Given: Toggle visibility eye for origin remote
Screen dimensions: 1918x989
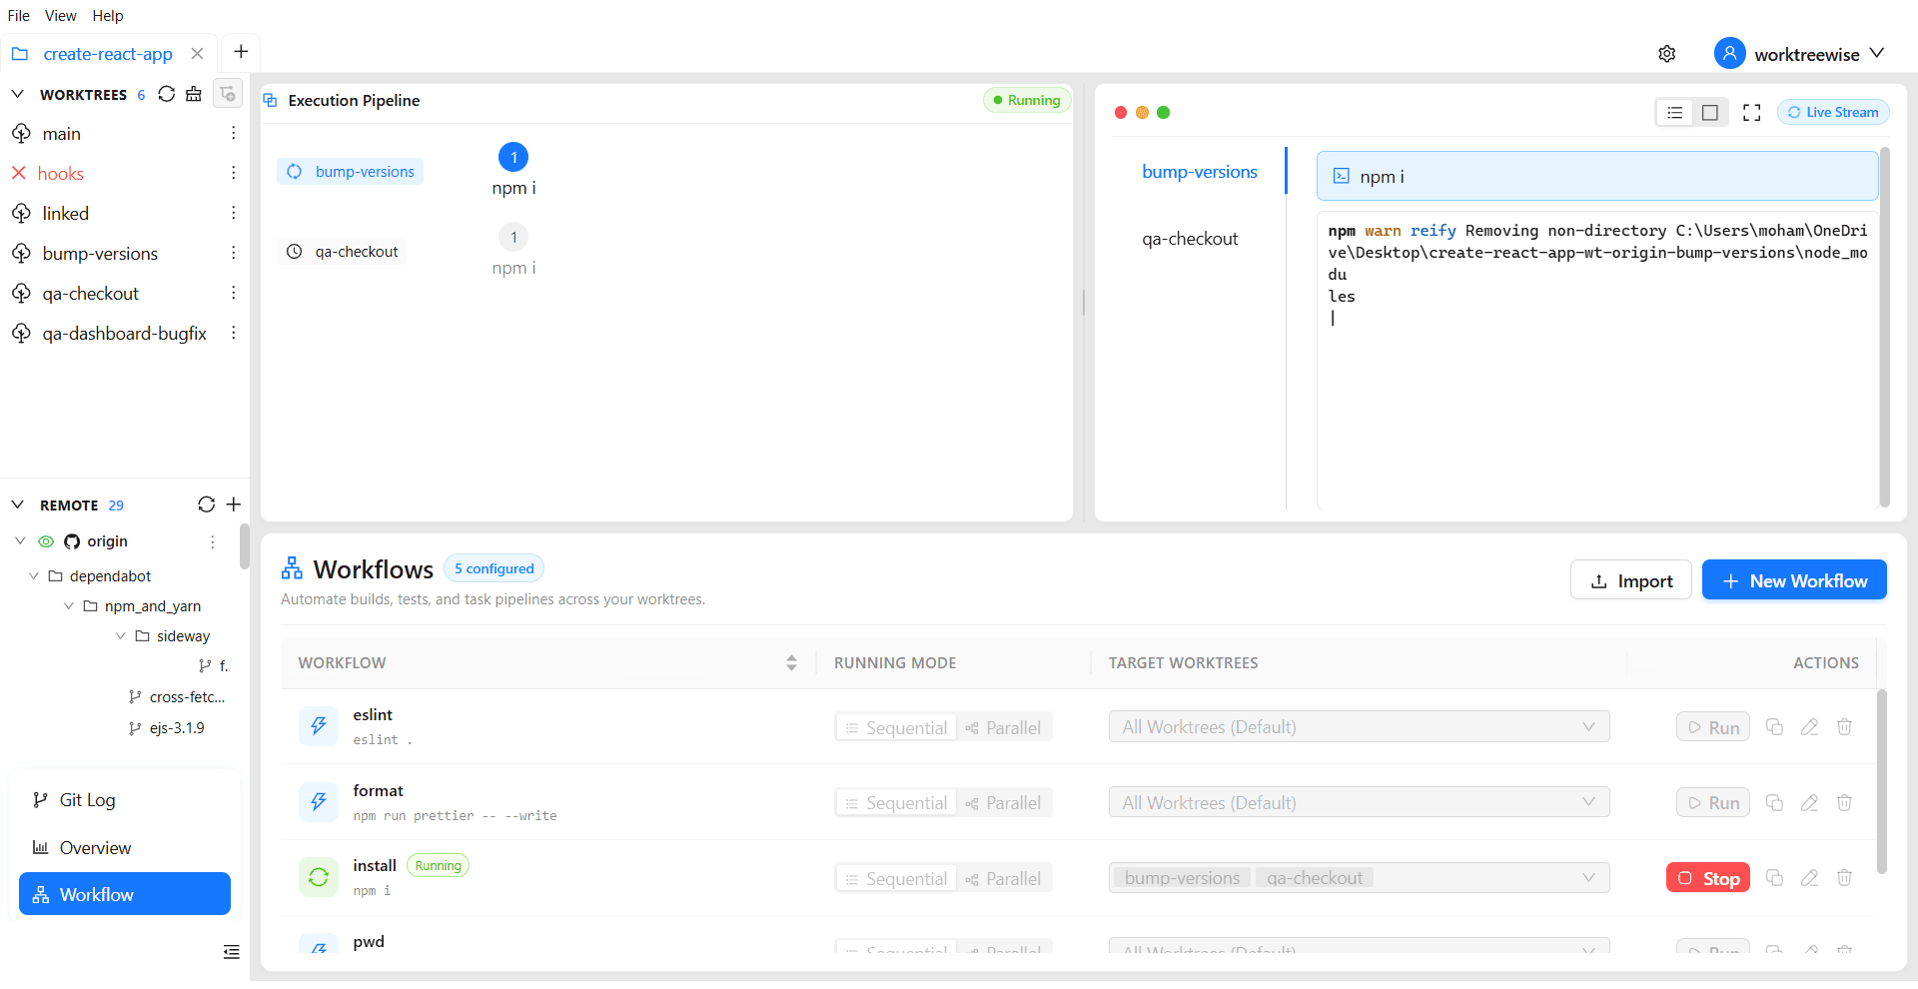Looking at the screenshot, I should (46, 541).
